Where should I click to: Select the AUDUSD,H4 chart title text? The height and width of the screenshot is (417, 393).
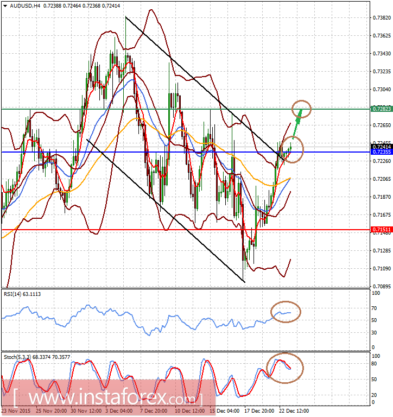coord(25,5)
